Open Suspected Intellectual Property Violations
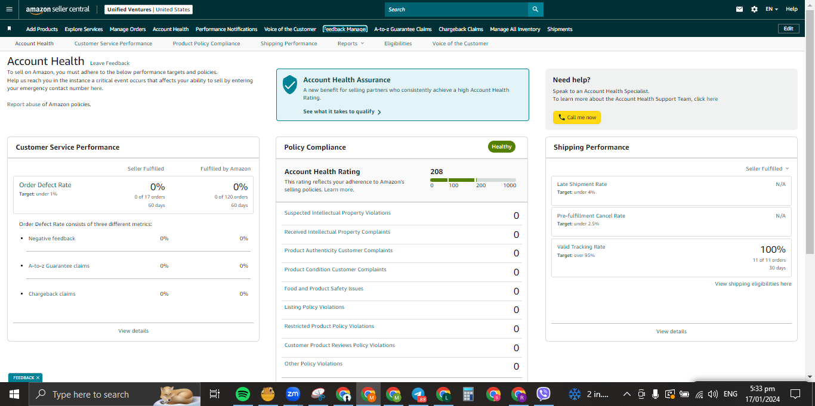Image resolution: width=815 pixels, height=406 pixels. pyautogui.click(x=338, y=213)
